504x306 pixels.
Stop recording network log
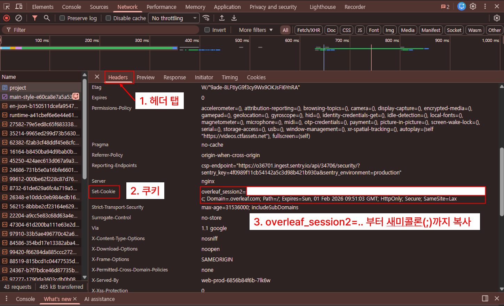pos(7,18)
